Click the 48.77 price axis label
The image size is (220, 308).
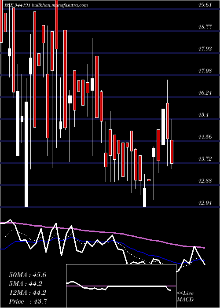click(x=205, y=27)
